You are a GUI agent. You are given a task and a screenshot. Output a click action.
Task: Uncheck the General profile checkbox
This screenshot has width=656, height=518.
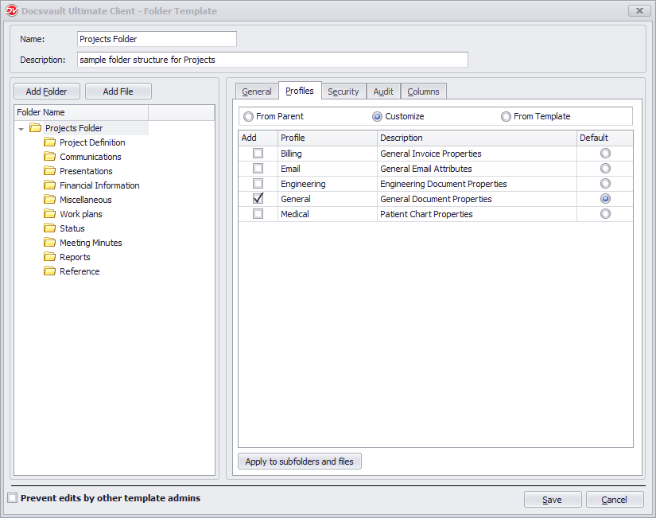258,199
